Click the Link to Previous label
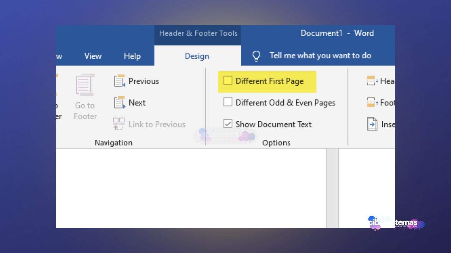This screenshot has height=253, width=451. (x=157, y=124)
